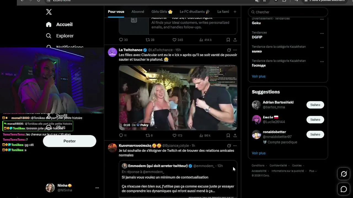The width and height of the screenshot is (353, 198).
Task: Follow ronaldobetter with the Suivre button
Action: tap(315, 134)
